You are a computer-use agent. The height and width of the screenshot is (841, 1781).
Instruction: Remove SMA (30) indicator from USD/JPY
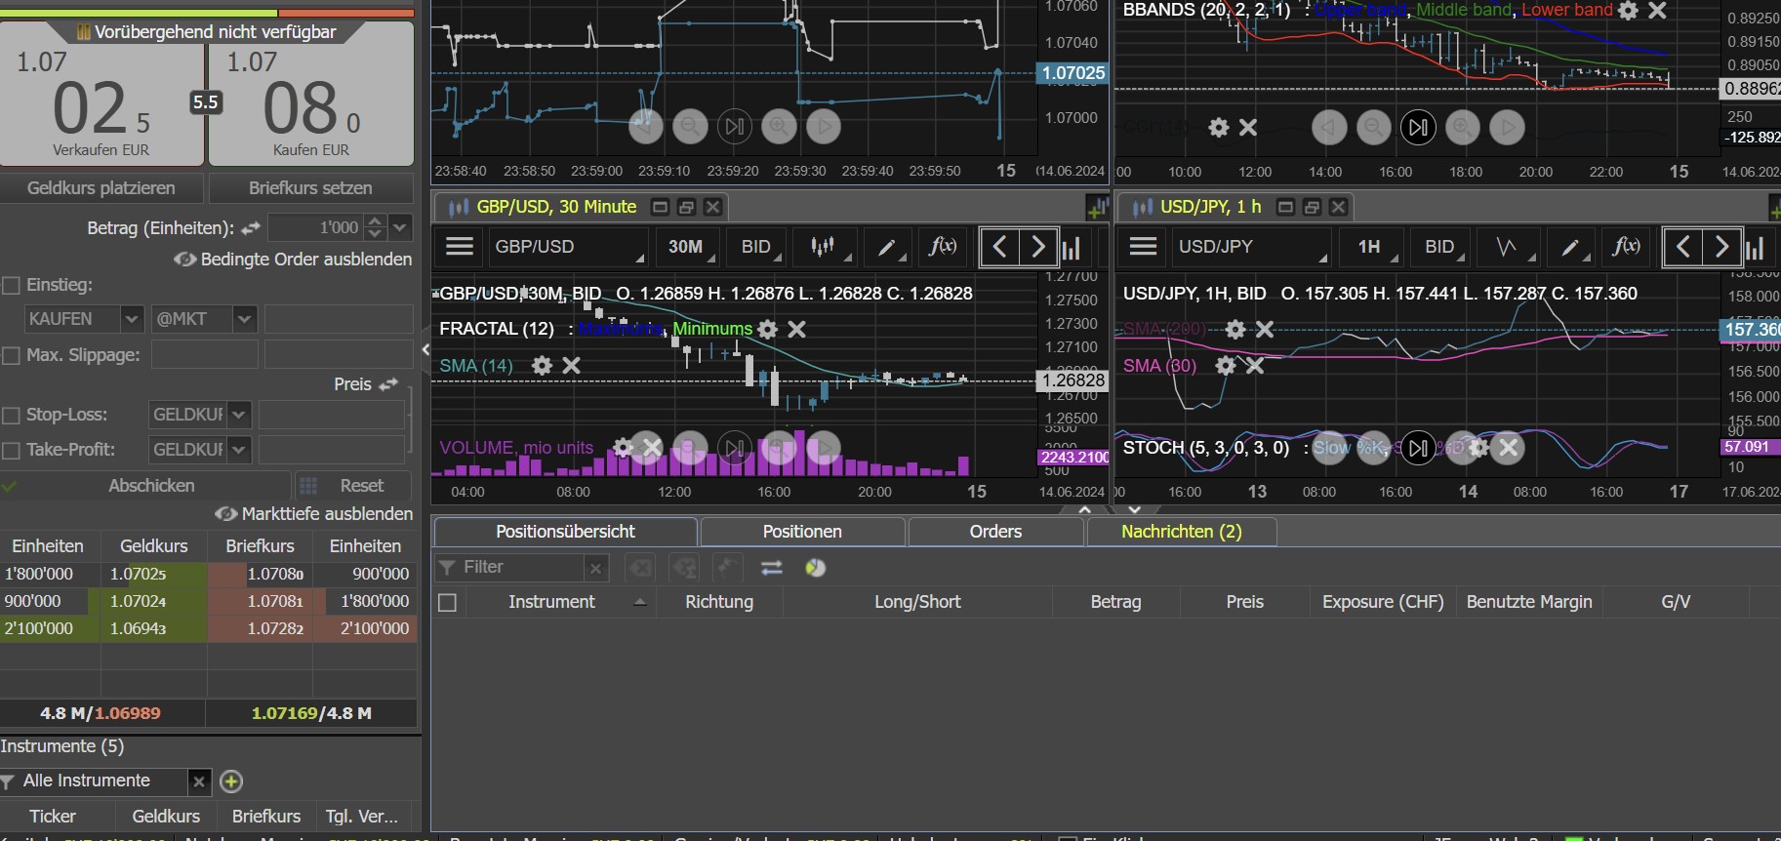click(x=1255, y=366)
